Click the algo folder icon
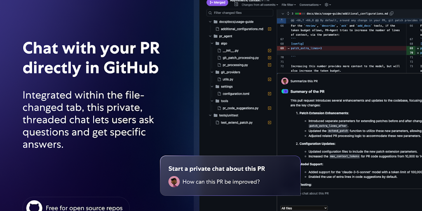Screen dimensions: 422x211 pyautogui.click(x=218, y=43)
